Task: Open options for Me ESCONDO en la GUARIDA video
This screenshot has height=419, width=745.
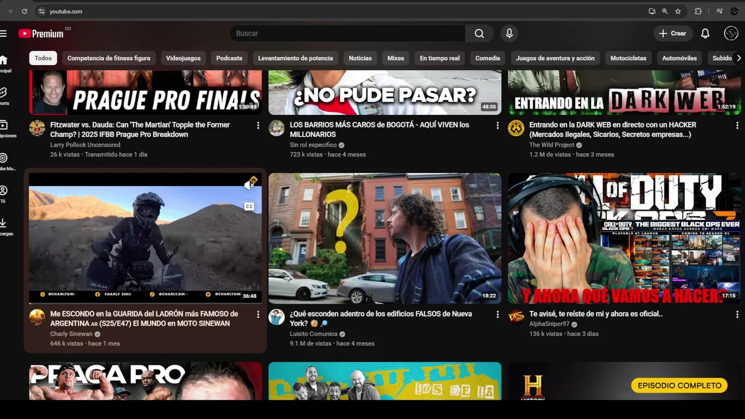Action: tap(258, 314)
